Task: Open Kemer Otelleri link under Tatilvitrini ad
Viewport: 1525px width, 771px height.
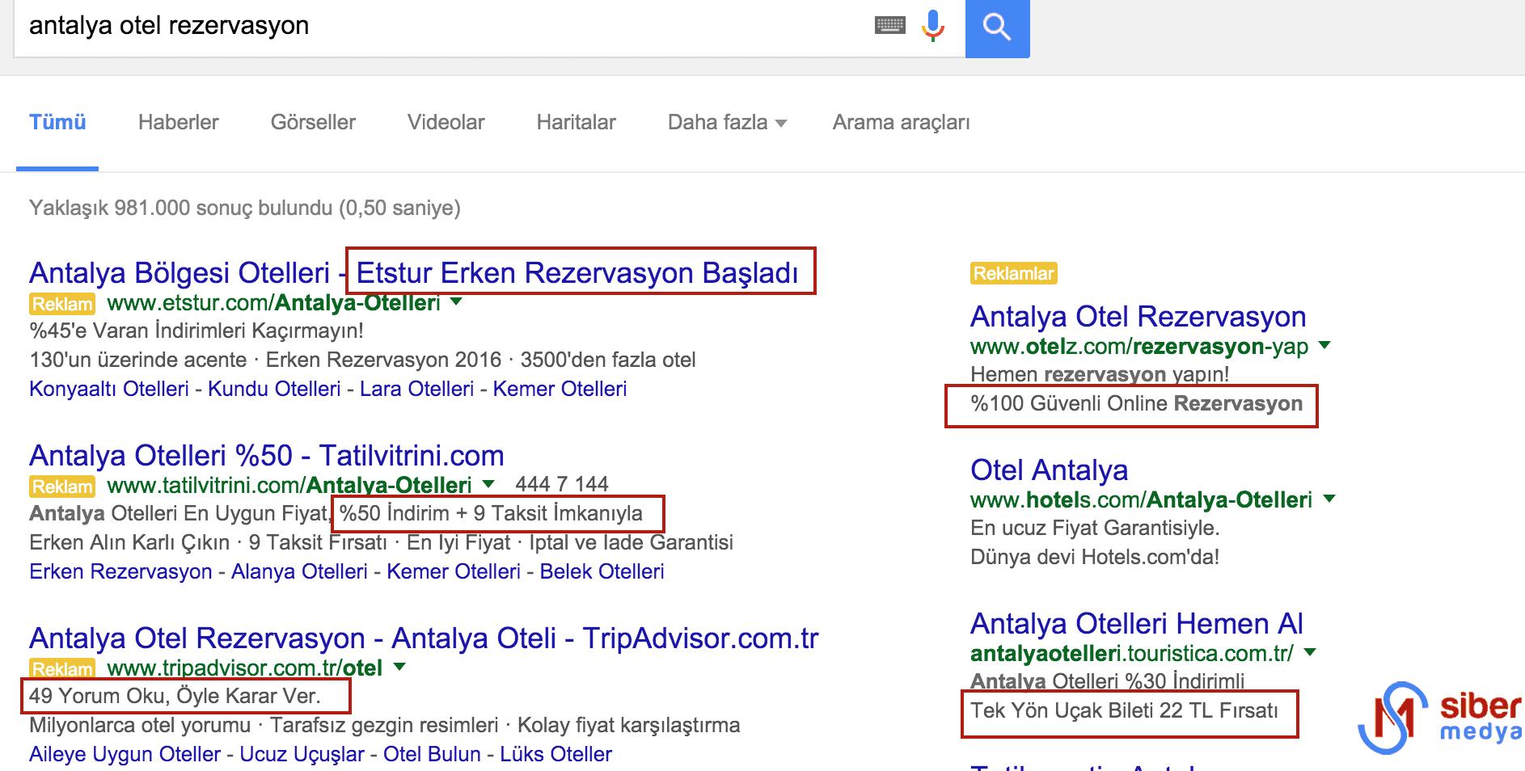Action: click(454, 571)
